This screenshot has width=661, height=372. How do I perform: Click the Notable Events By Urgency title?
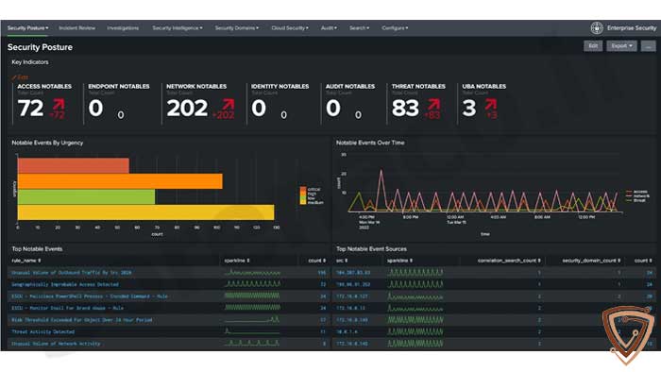(x=47, y=143)
